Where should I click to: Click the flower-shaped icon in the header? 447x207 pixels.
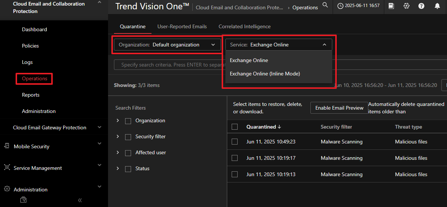pos(406,6)
